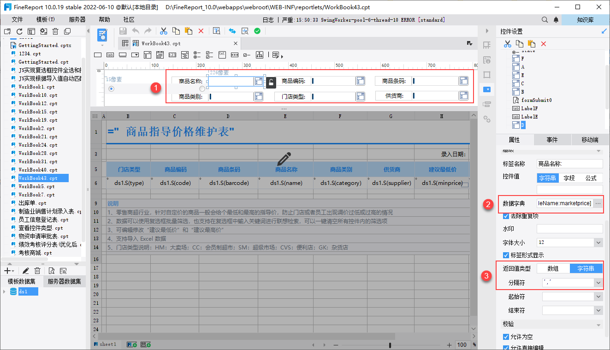Set return type to 数组
This screenshot has height=350, width=610.
point(553,268)
